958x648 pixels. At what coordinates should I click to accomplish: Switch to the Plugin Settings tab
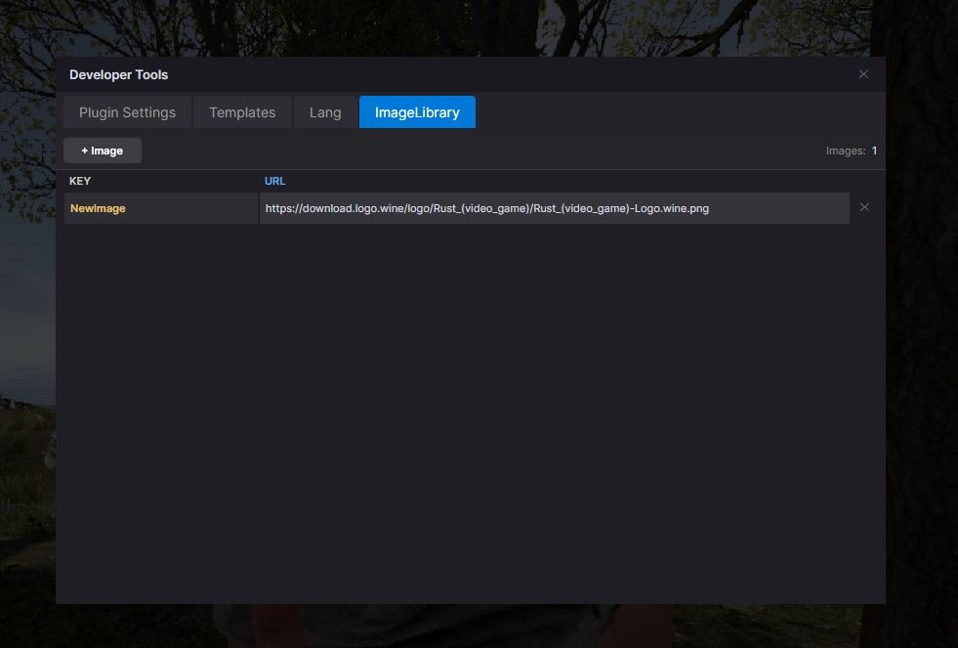127,111
